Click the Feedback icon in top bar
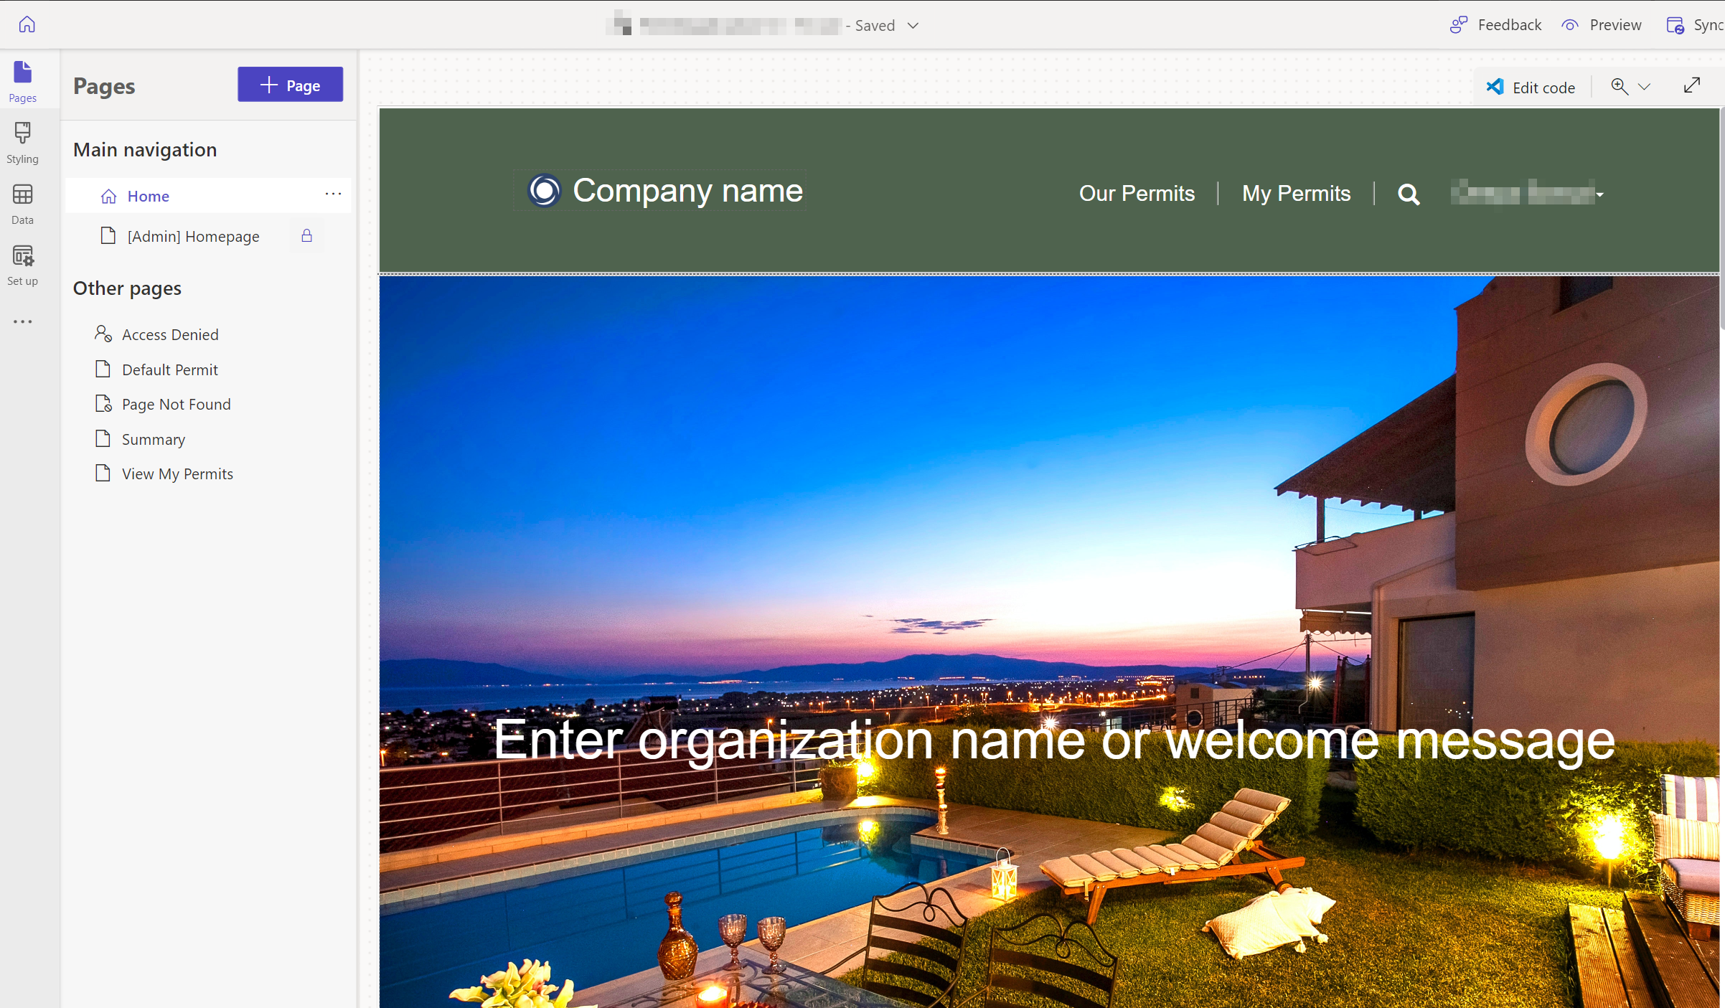The height and width of the screenshot is (1008, 1725). pyautogui.click(x=1459, y=23)
